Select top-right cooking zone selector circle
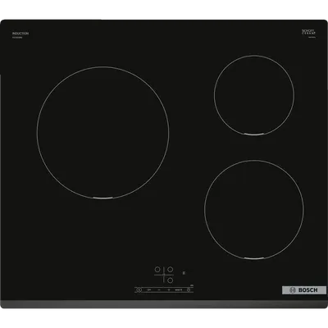328x328 pixels. pyautogui.click(x=170, y=270)
